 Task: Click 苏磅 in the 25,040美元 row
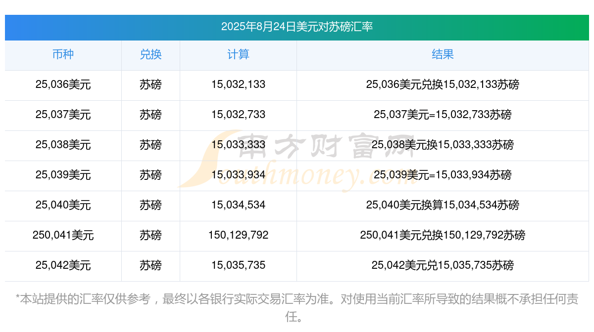[150, 205]
